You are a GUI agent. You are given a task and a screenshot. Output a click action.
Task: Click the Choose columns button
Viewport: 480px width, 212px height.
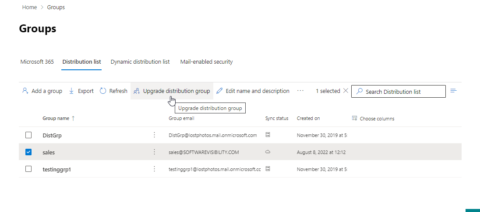[374, 119]
